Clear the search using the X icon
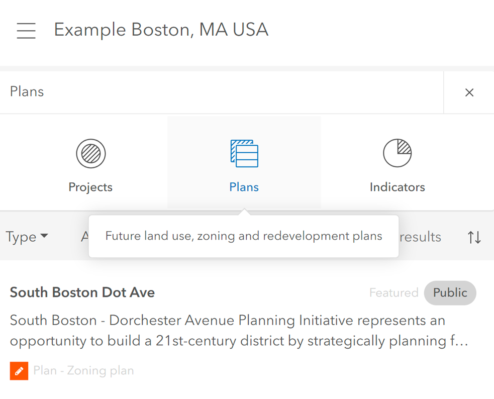The width and height of the screenshot is (494, 399). click(469, 92)
